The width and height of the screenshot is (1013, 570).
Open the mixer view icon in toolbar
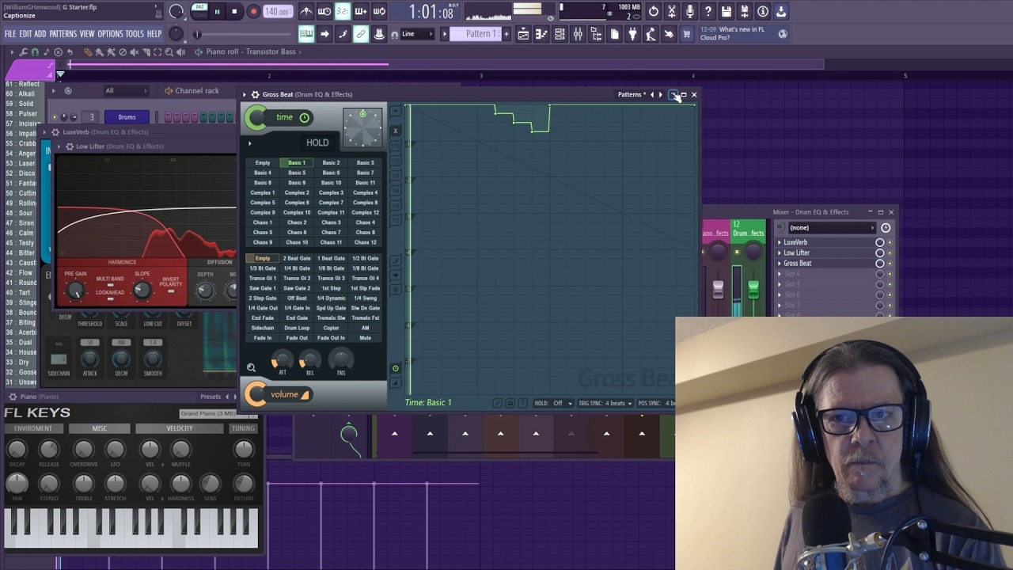[578, 34]
